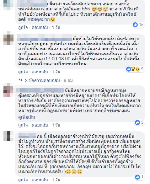The image size is (150, 184).
Task: Like the comment ending with ดูเพิ่มเติม
Action: (23, 125)
